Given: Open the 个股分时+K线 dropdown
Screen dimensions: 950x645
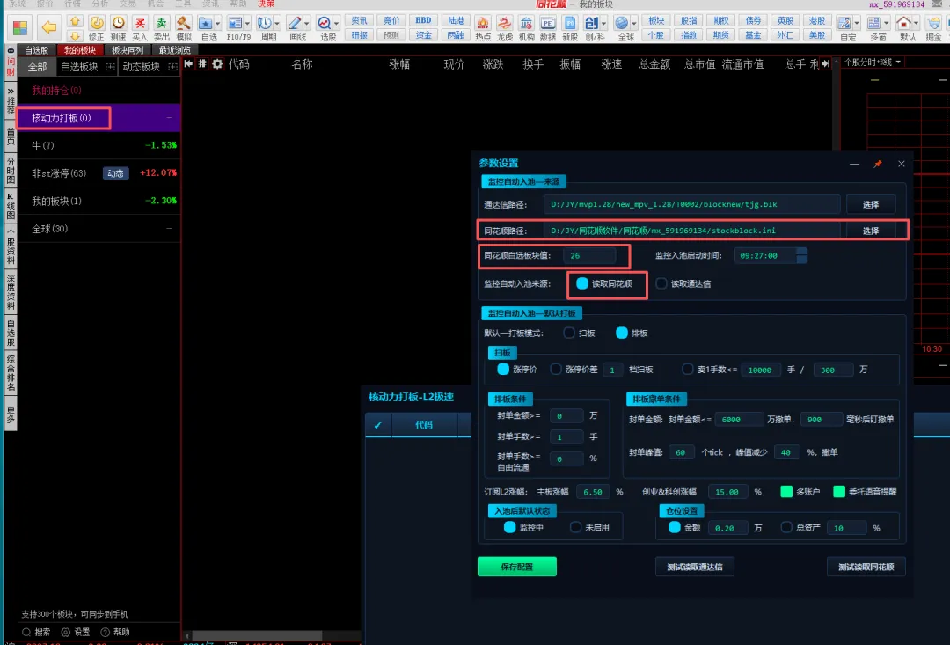Looking at the screenshot, I should point(873,62).
